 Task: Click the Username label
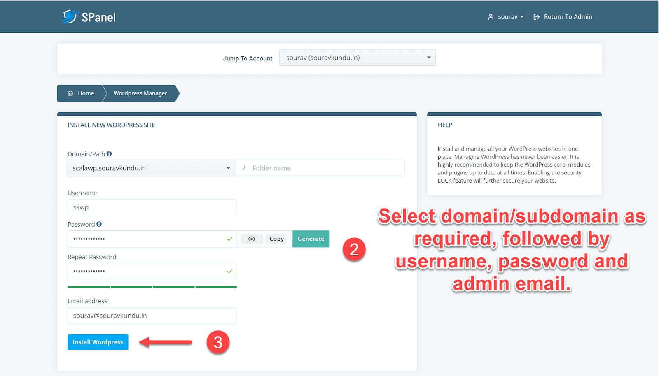click(x=82, y=193)
